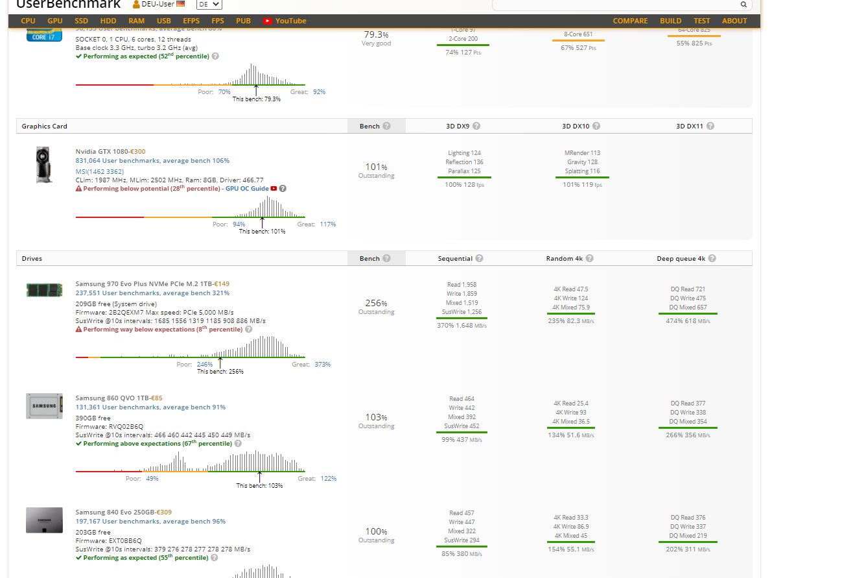Viewport: 842px width, 578px height.
Task: Click help icon beside CPU percentile status
Action: click(x=215, y=56)
